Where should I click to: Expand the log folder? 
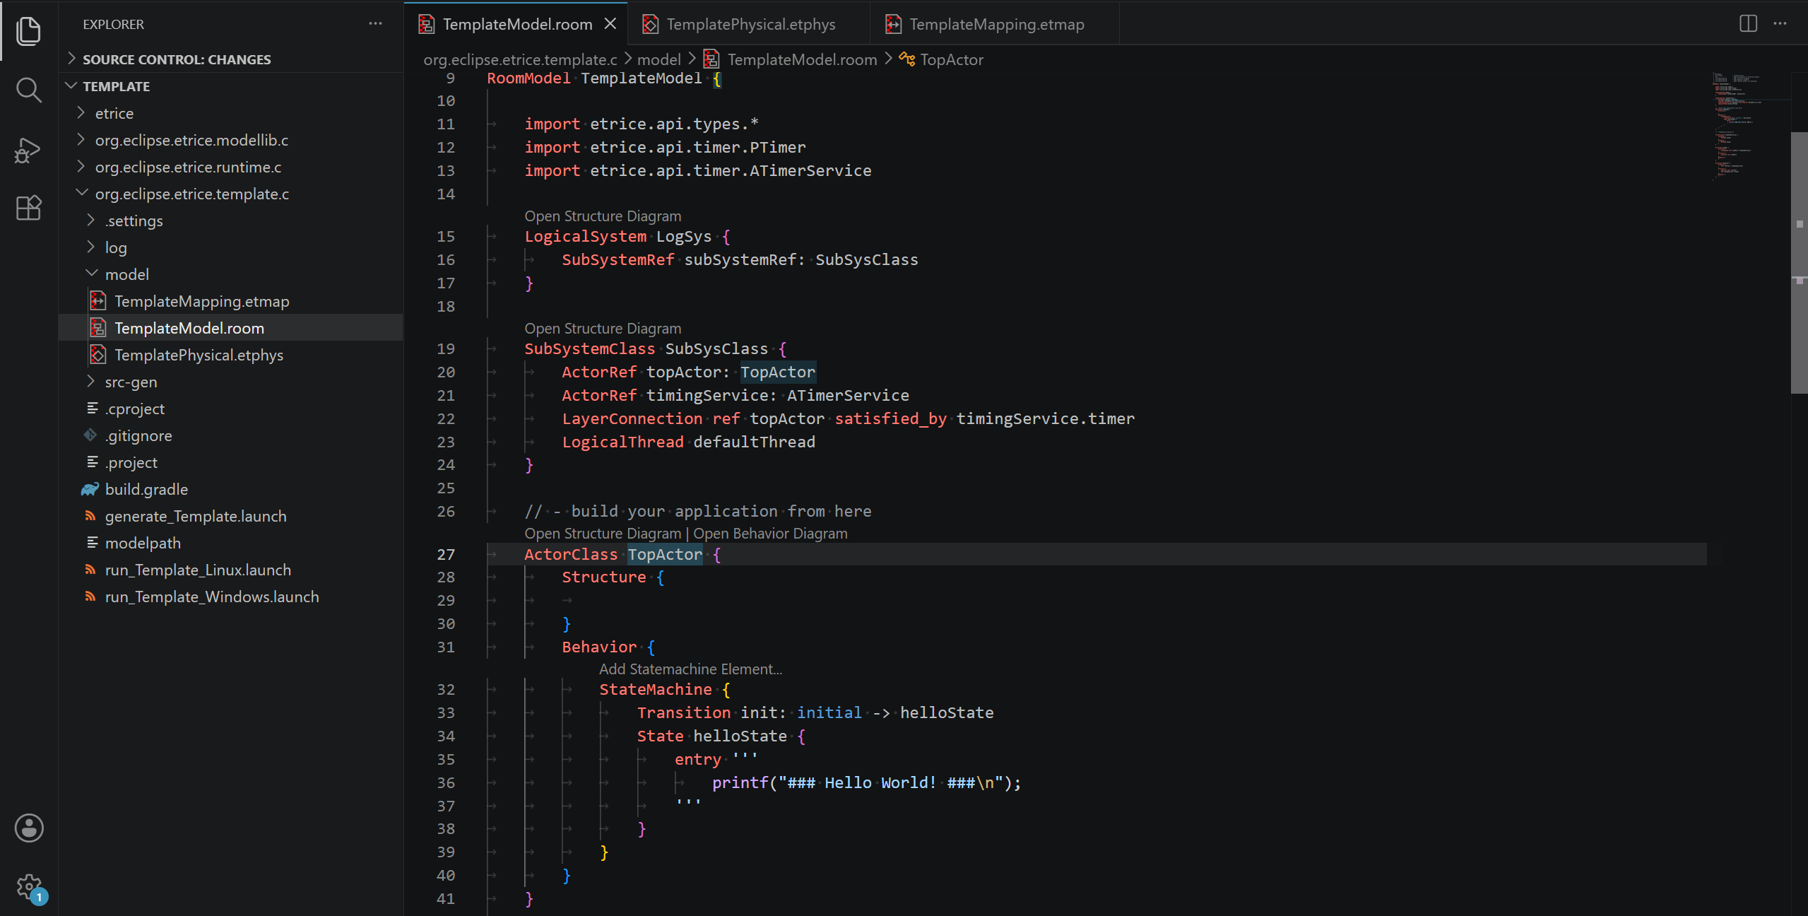pyautogui.click(x=90, y=247)
